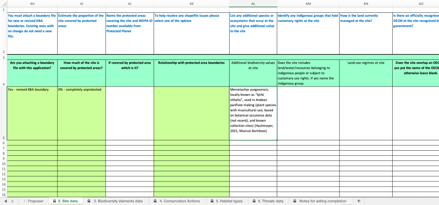Switch to the Proposer sheet tab

(33, 201)
